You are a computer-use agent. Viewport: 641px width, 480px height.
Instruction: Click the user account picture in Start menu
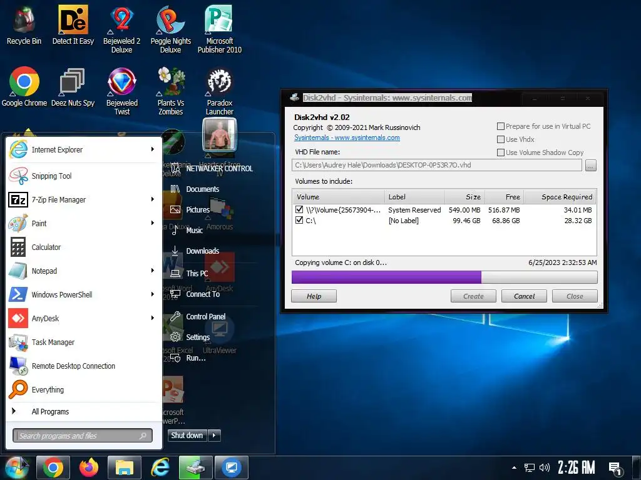[220, 136]
